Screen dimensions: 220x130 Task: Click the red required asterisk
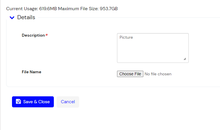pyautogui.click(x=47, y=35)
